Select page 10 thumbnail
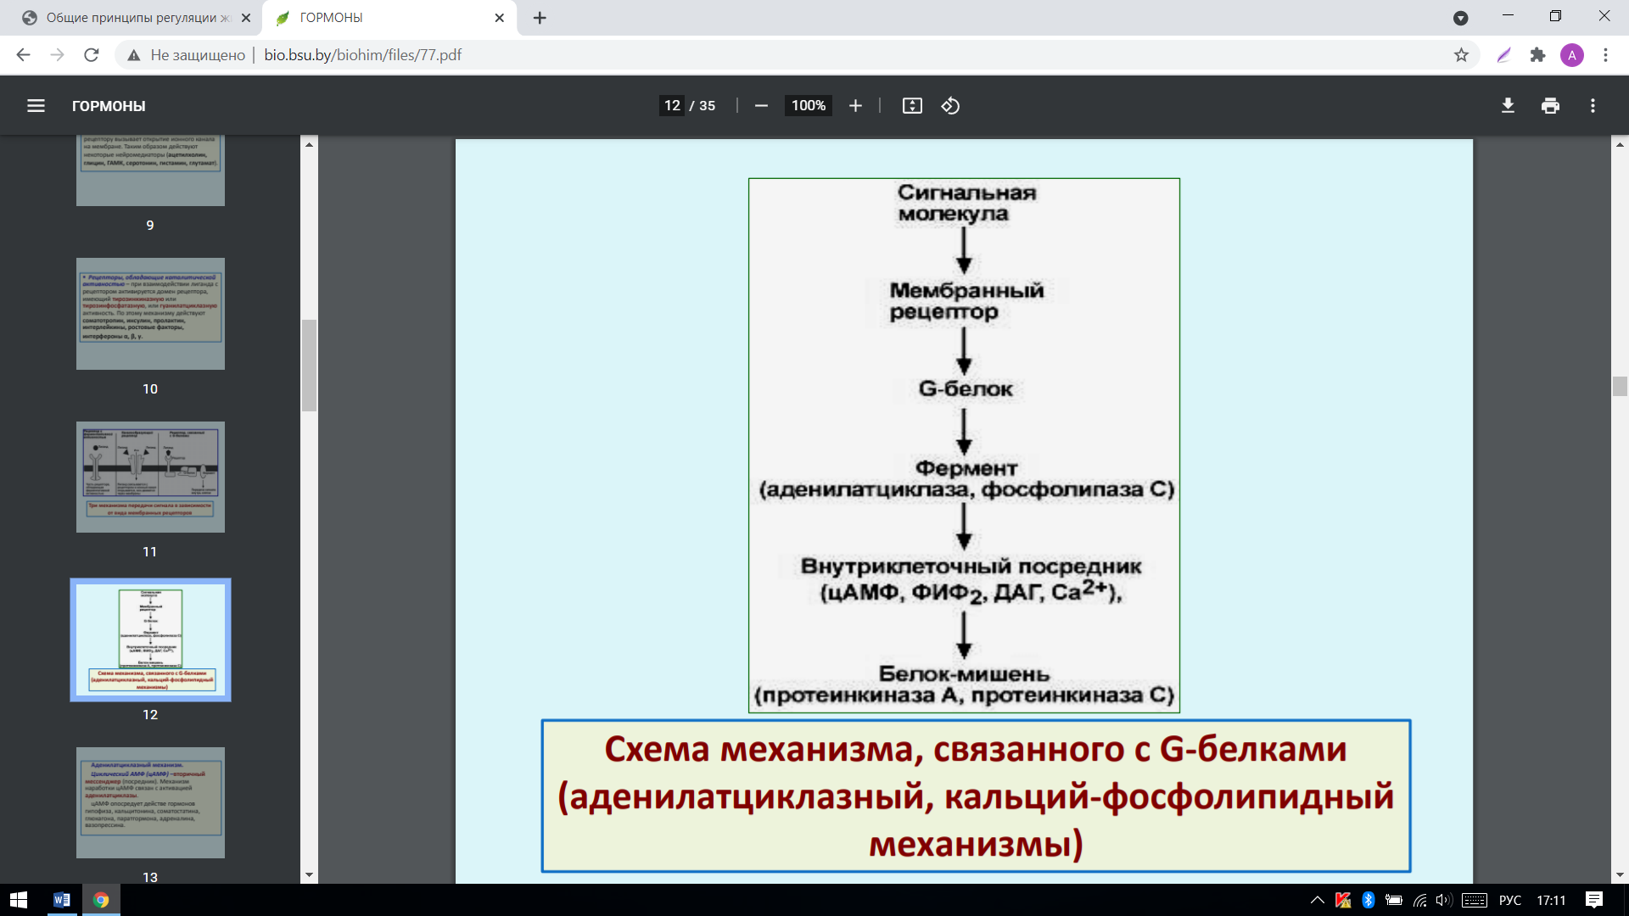1629x916 pixels. pyautogui.click(x=150, y=314)
